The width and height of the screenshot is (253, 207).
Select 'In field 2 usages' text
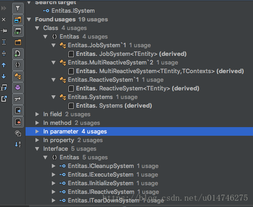click(67, 114)
